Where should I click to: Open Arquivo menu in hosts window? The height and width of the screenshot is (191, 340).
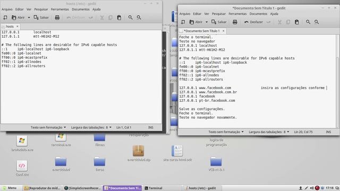click(7, 10)
